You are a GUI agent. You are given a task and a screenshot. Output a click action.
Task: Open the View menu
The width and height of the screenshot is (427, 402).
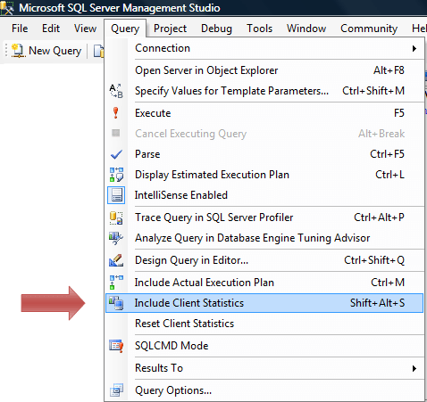[x=85, y=29]
